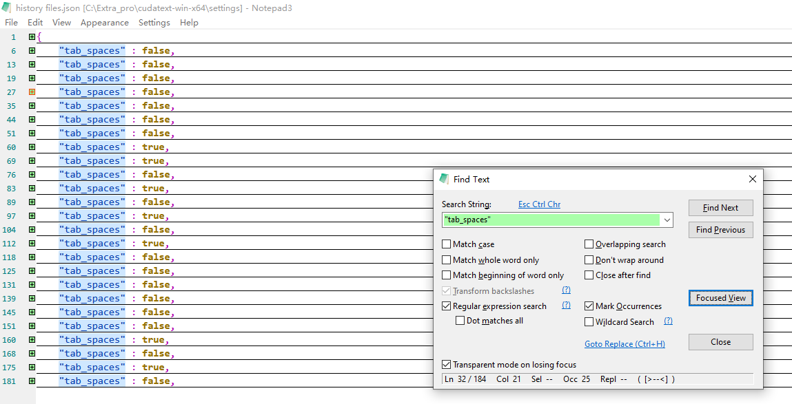Expand the fold marker at line 60
The width and height of the screenshot is (792, 404).
coord(32,147)
